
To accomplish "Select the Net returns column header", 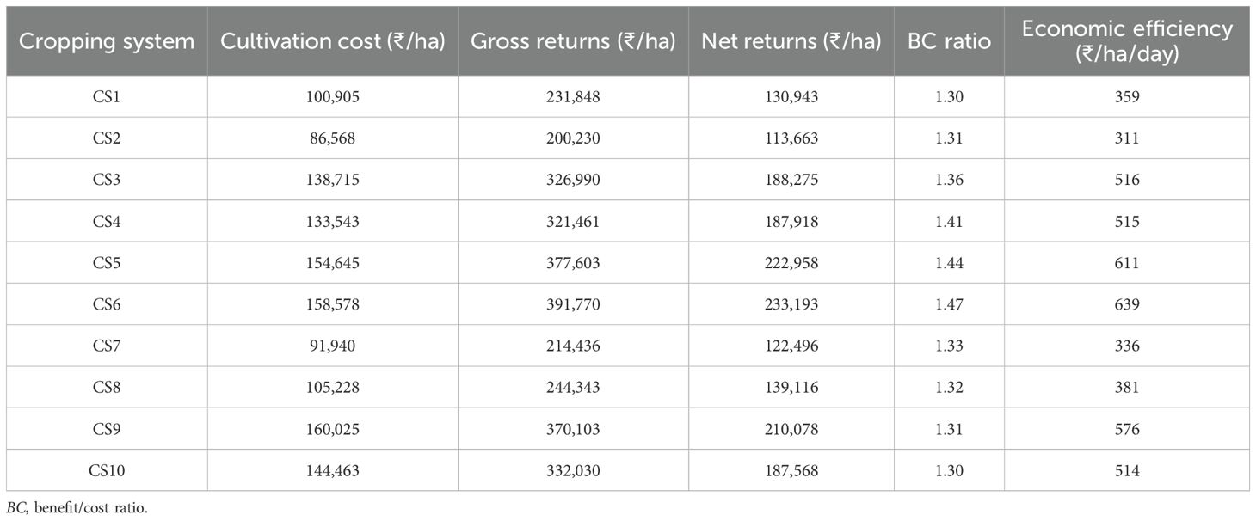I will [791, 42].
